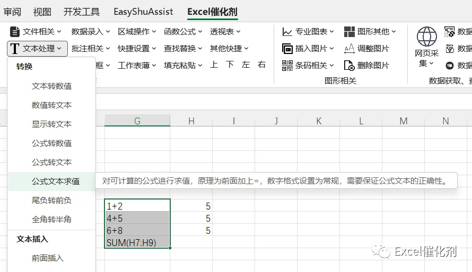Choose 公式转文本 menu item

(51, 162)
